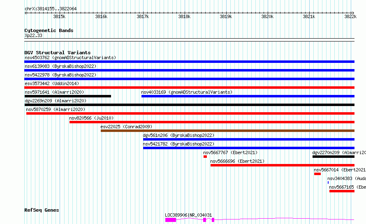
Task: Select the nsv6139083 (ByrskaBishop2022) label
Action: (x=60, y=66)
